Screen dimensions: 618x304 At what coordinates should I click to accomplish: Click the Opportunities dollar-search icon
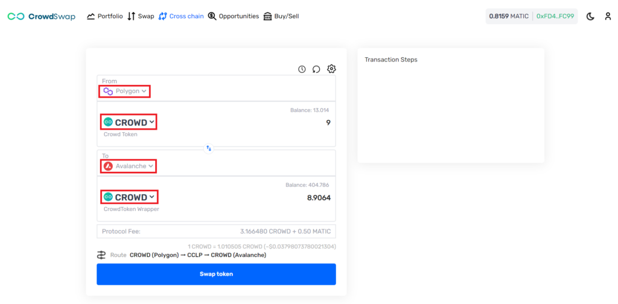click(x=212, y=16)
